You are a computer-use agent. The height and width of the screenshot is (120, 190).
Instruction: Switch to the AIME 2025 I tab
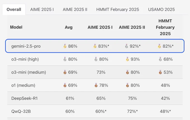point(42,9)
